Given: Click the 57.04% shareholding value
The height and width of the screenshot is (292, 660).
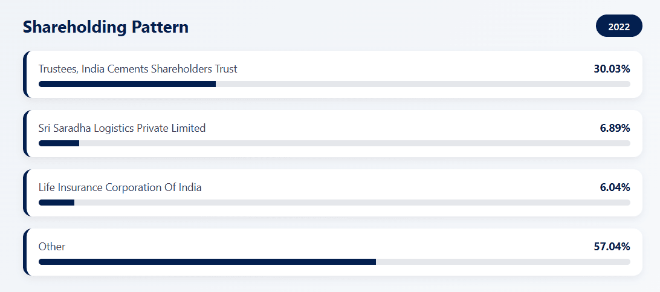Looking at the screenshot, I should click(x=612, y=247).
